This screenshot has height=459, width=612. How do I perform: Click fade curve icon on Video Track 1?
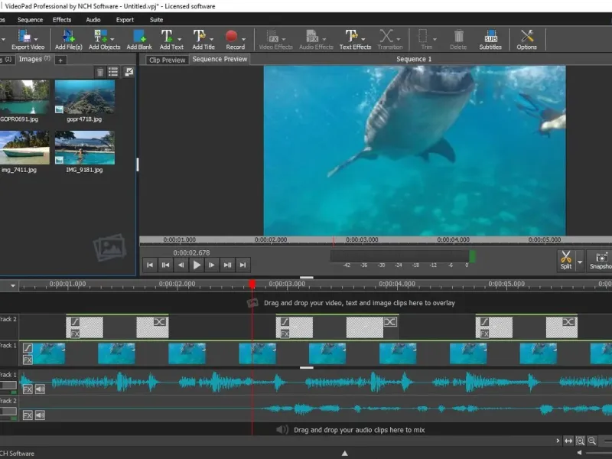[28, 347]
